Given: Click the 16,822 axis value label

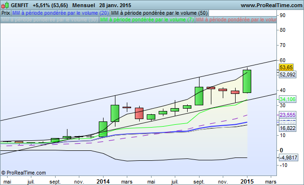Looking at the screenshot, I should pos(287,128).
